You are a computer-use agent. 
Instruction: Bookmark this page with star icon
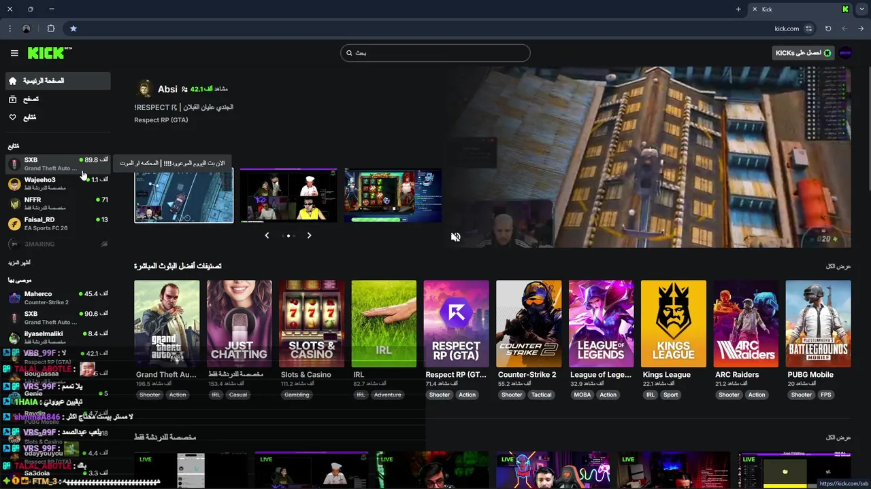point(73,29)
